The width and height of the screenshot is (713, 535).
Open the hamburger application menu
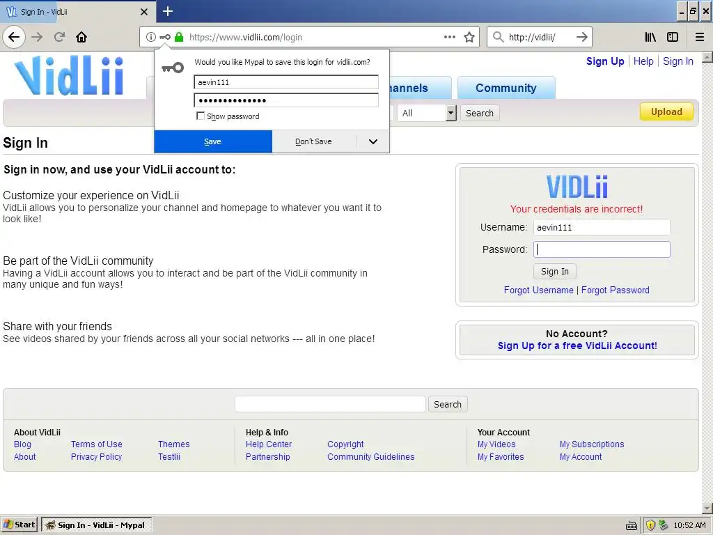pyautogui.click(x=699, y=37)
